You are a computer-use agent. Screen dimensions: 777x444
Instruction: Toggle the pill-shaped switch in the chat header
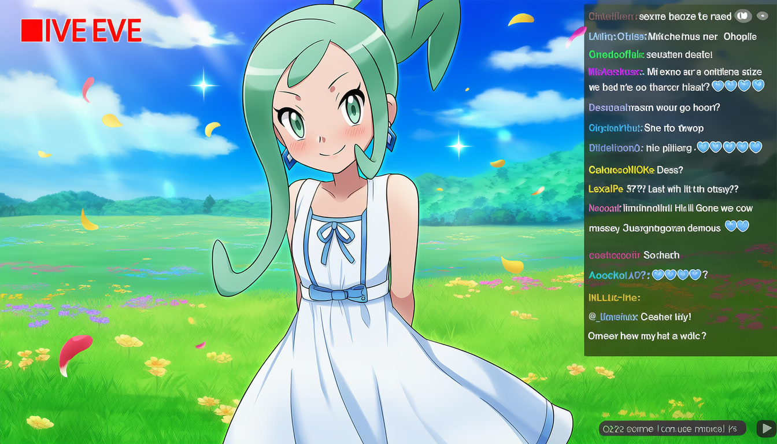(x=743, y=16)
